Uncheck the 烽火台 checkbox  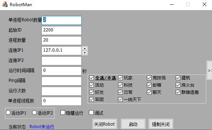pyautogui.click(x=178, y=85)
